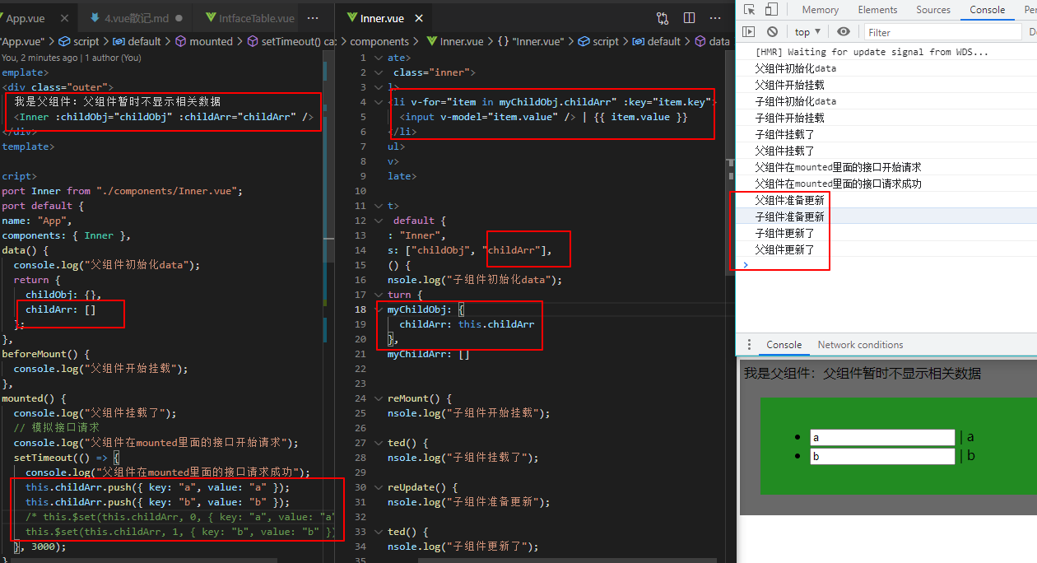Collapse the fold arrow at line 1
Image resolution: width=1037 pixels, height=563 pixels.
pyautogui.click(x=379, y=58)
